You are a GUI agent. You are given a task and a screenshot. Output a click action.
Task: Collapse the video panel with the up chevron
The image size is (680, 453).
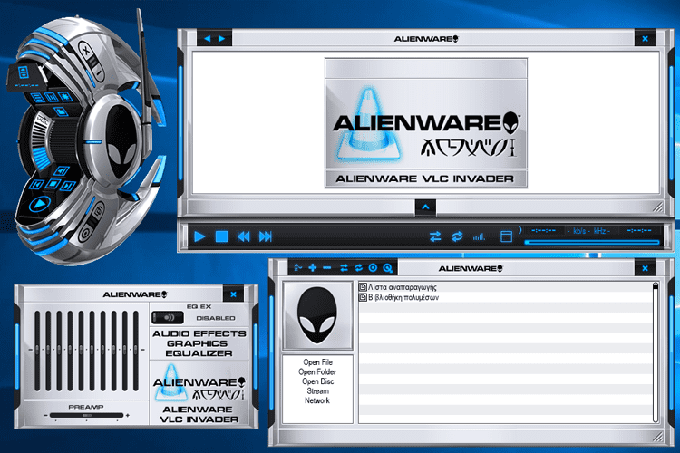click(424, 207)
